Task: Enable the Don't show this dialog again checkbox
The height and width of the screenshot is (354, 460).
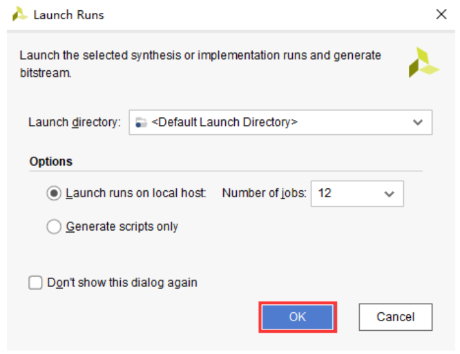Action: pyautogui.click(x=35, y=282)
